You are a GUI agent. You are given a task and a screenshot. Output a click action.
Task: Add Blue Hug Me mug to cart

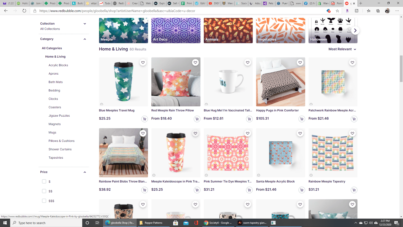tap(249, 119)
